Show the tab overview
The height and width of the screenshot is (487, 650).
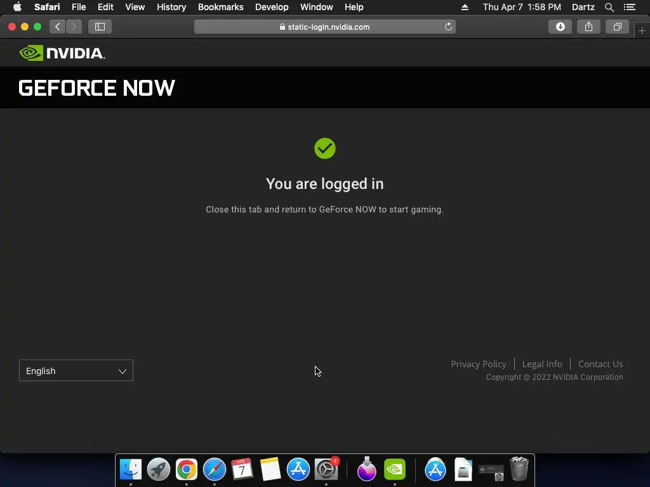(617, 27)
